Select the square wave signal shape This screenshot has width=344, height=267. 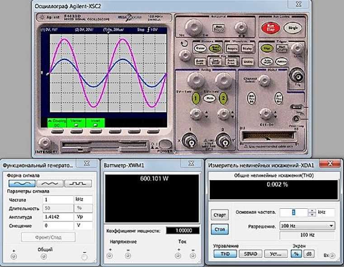point(78,184)
